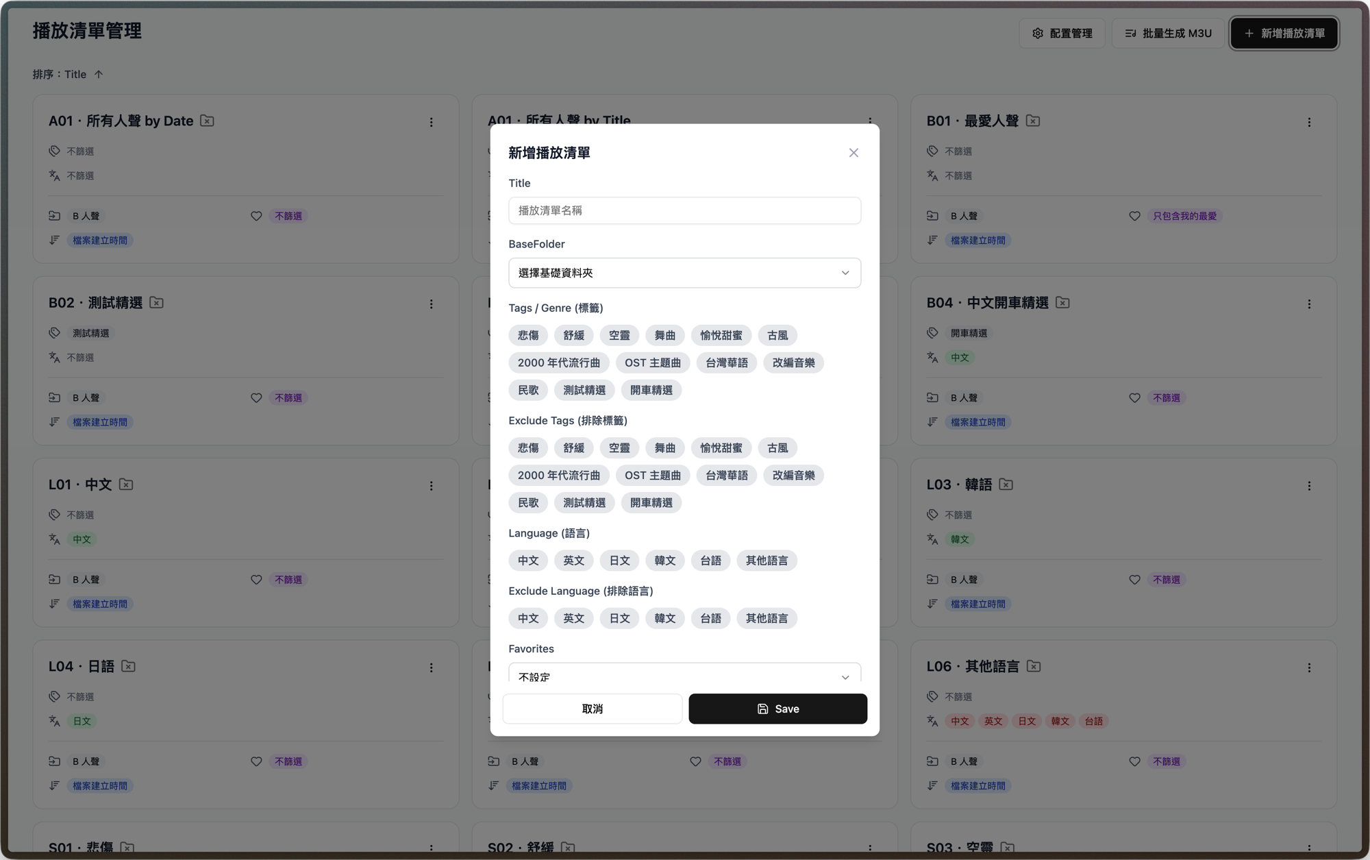Toggle sort order by Title arrow
Screen dimensions: 1370x860
pos(99,74)
